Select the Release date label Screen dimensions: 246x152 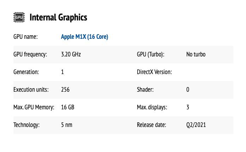click(x=151, y=125)
